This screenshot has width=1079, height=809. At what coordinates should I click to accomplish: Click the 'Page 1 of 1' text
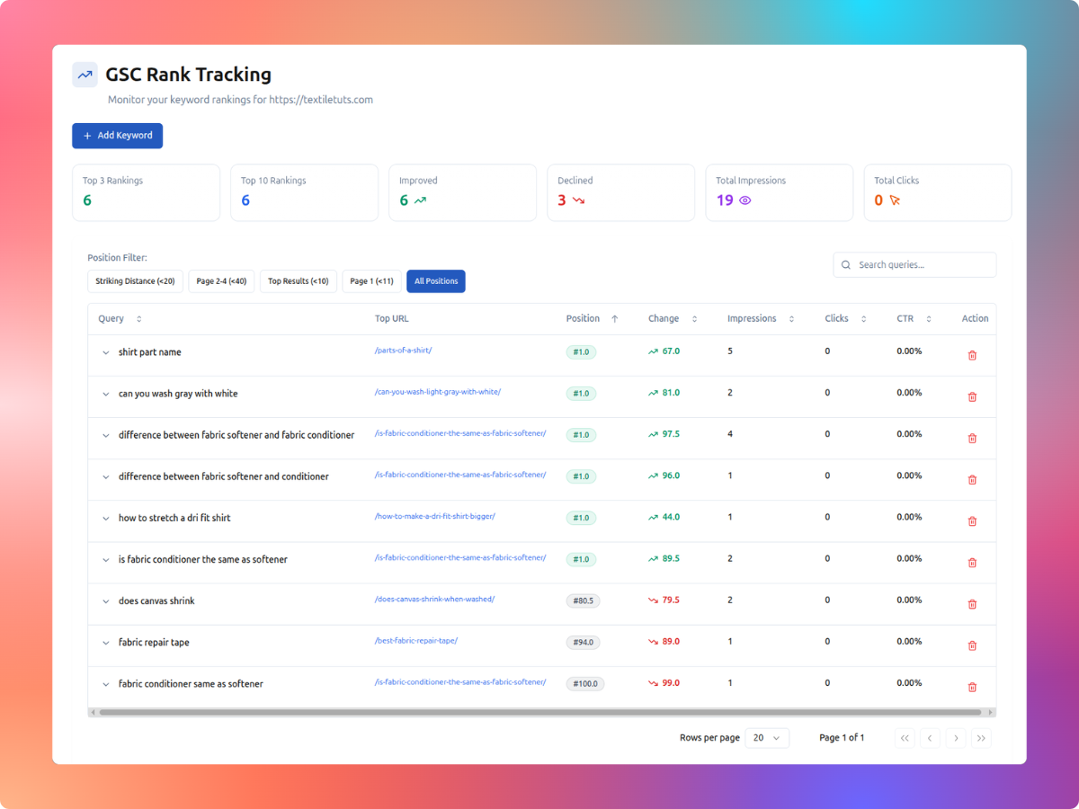[842, 738]
